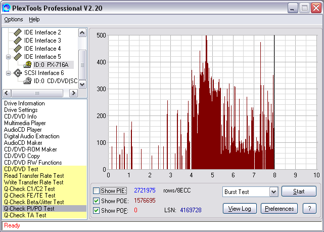Open Drive Settings

pos(21,110)
